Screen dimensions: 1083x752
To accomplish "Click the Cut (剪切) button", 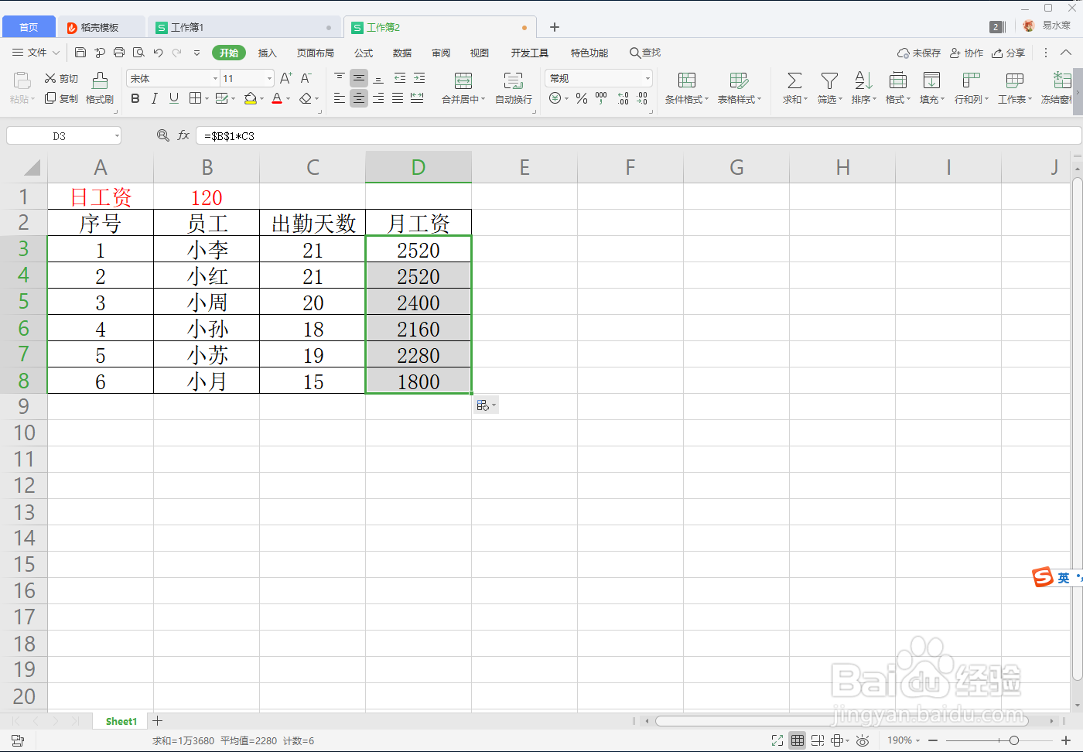I will coord(61,78).
